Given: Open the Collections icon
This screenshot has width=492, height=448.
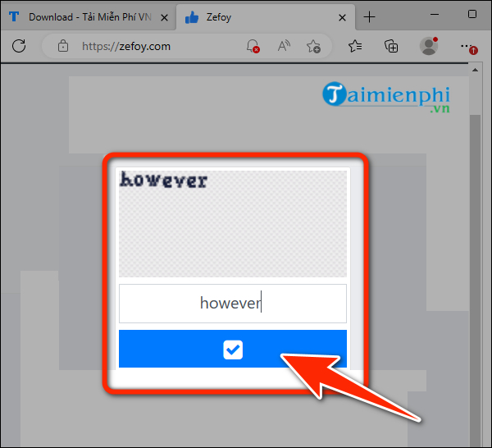Looking at the screenshot, I should coord(390,47).
